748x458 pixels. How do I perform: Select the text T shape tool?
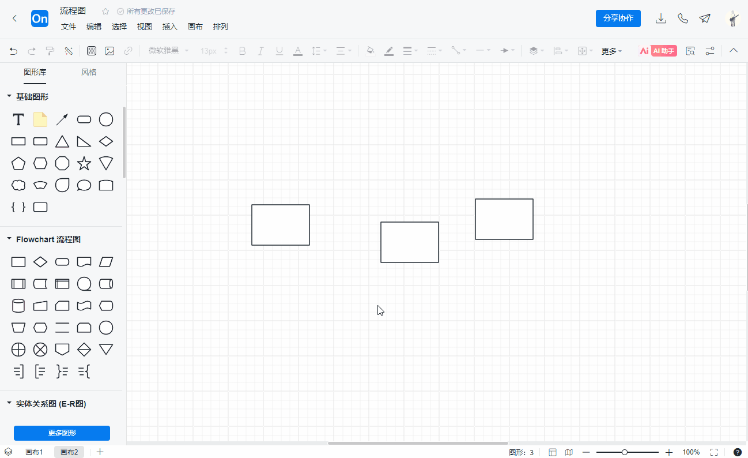18,119
